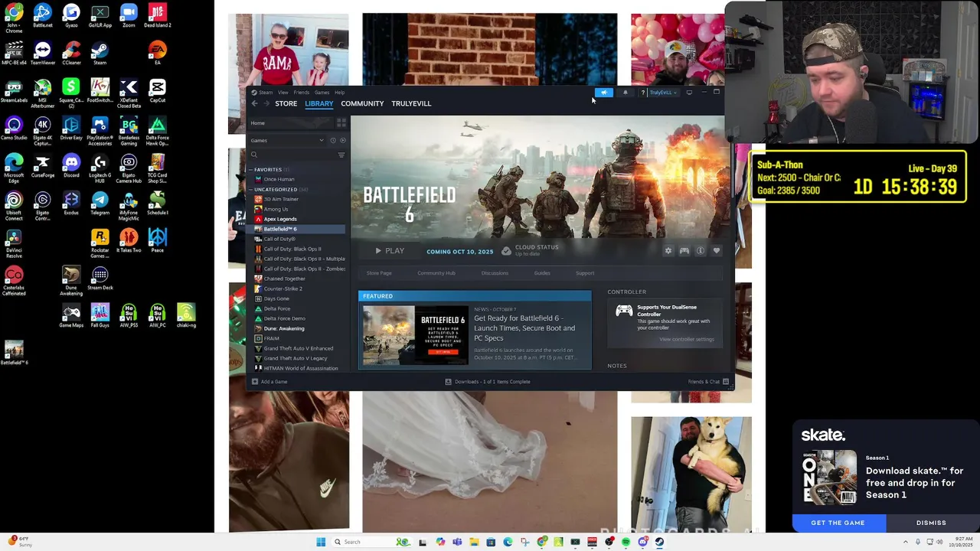The image size is (980, 551).
Task: Open the Steam notifications bell
Action: [625, 93]
